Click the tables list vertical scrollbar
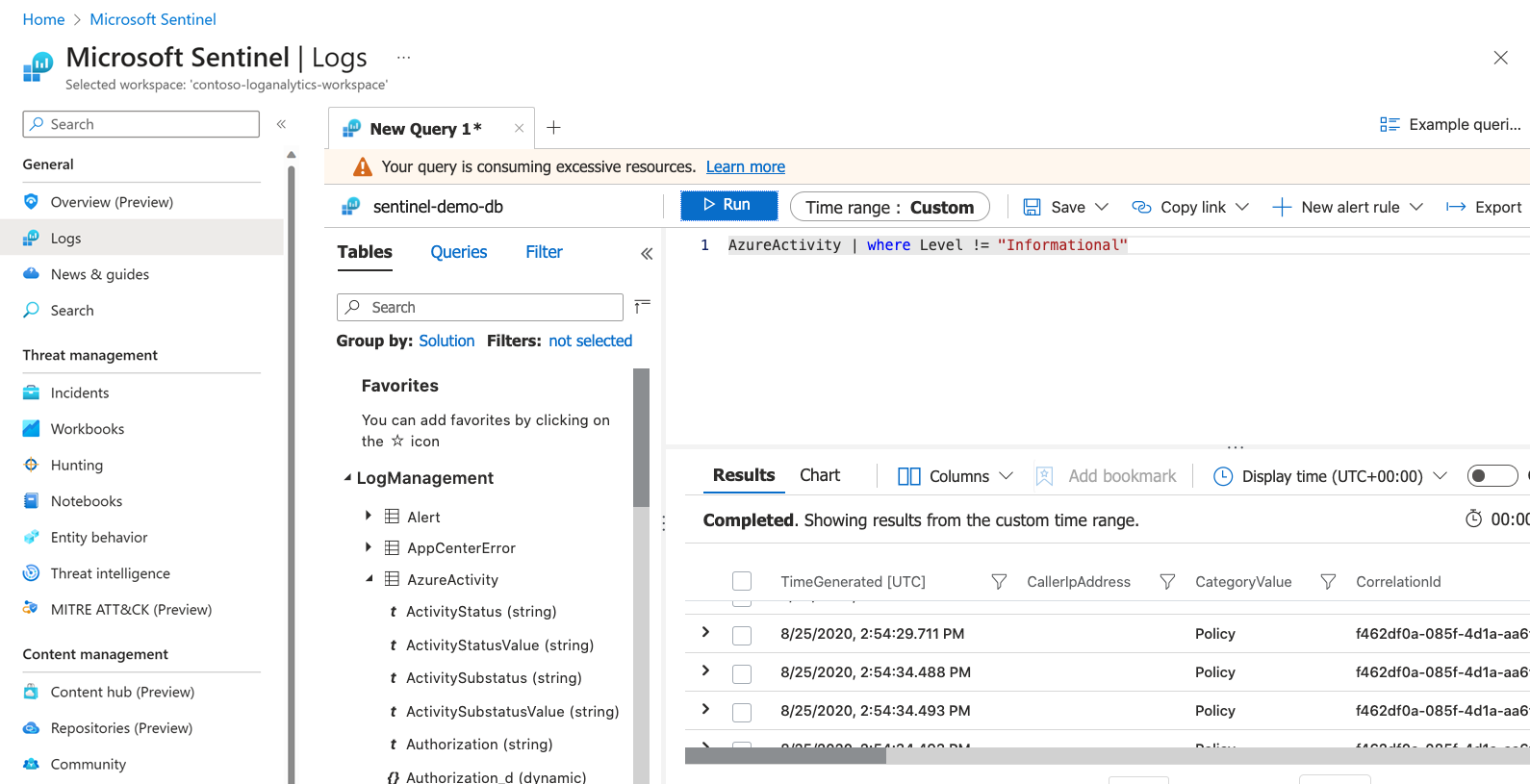The height and width of the screenshot is (784, 1530). pos(641,438)
